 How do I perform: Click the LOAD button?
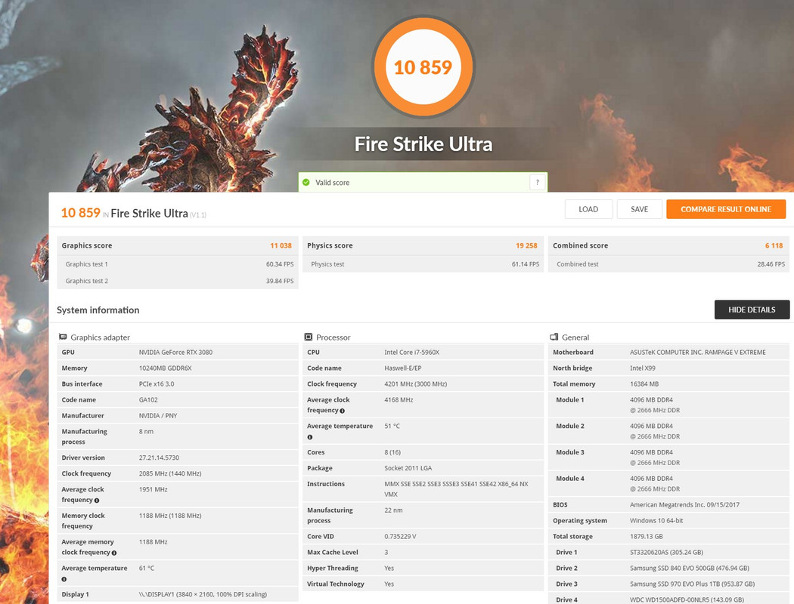(x=588, y=209)
